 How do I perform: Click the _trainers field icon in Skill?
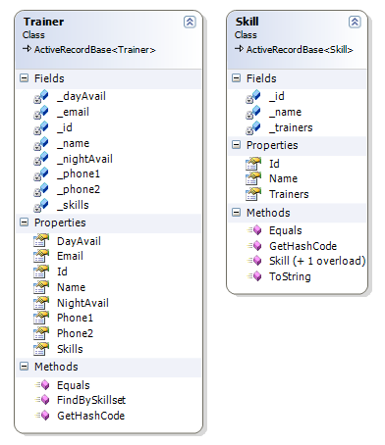click(253, 128)
